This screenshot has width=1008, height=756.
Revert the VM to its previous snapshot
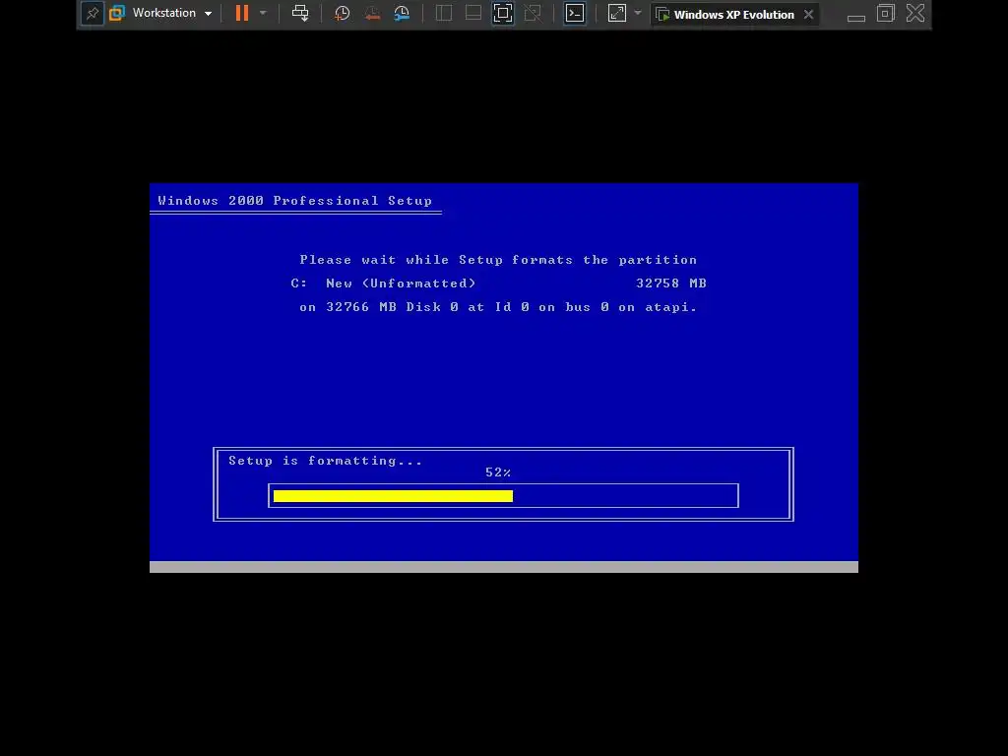tap(372, 13)
